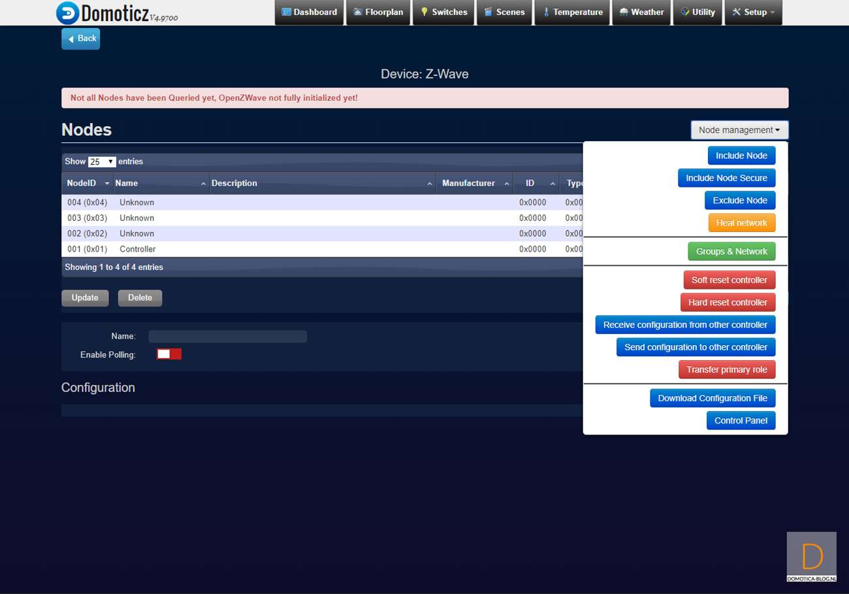Open the Scenes tab
Screen dimensions: 849x594
pyautogui.click(x=504, y=12)
